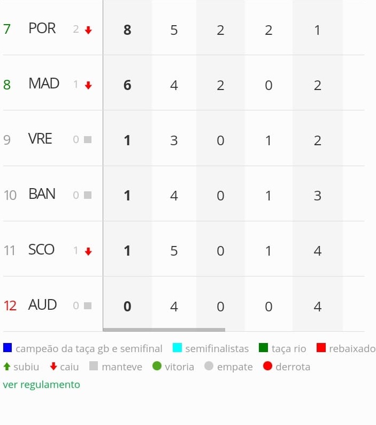Click the red down arrow beside POR

click(x=88, y=30)
